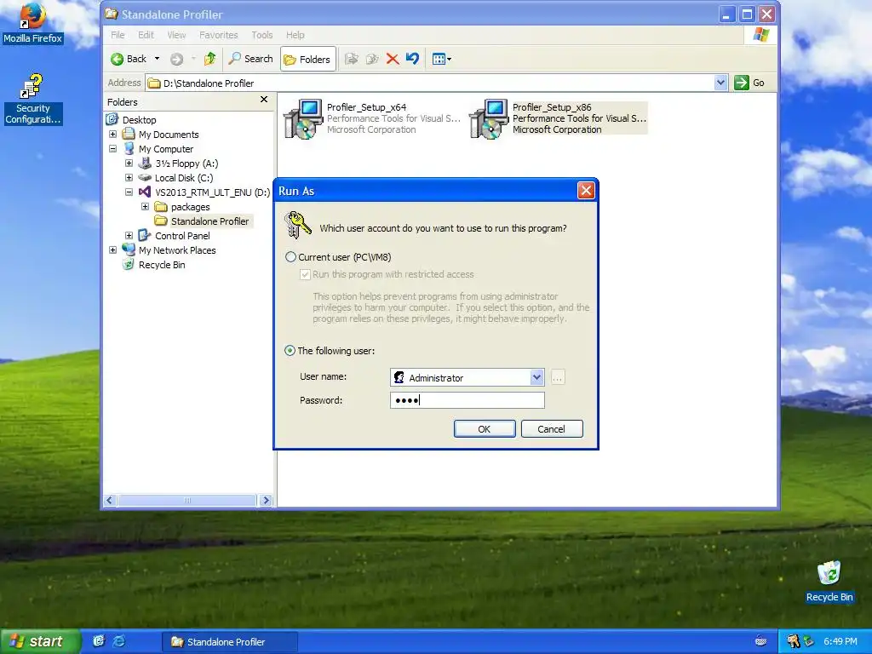
Task: Open the Back button history dropdown arrow
Action: coord(157,59)
